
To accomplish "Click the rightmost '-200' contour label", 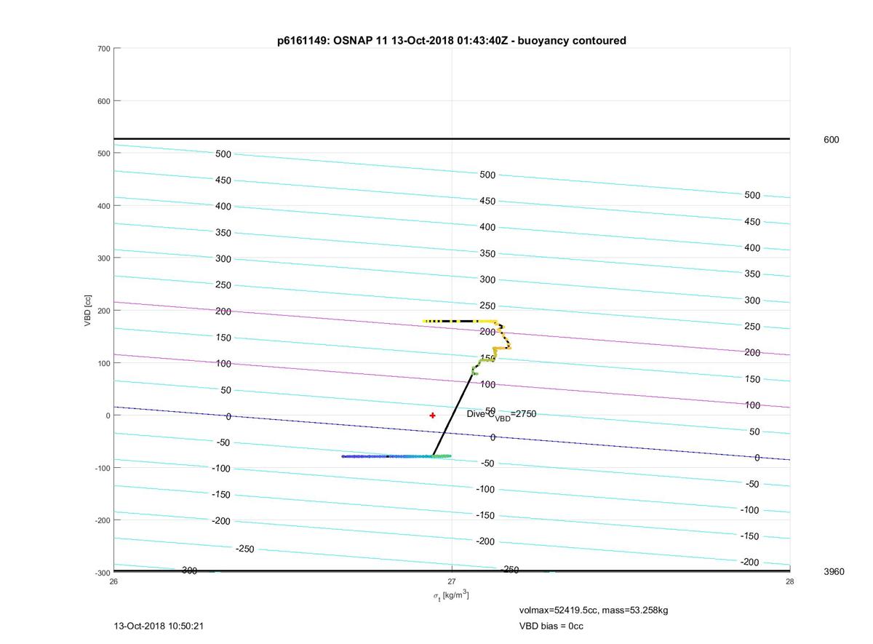I will click(750, 562).
